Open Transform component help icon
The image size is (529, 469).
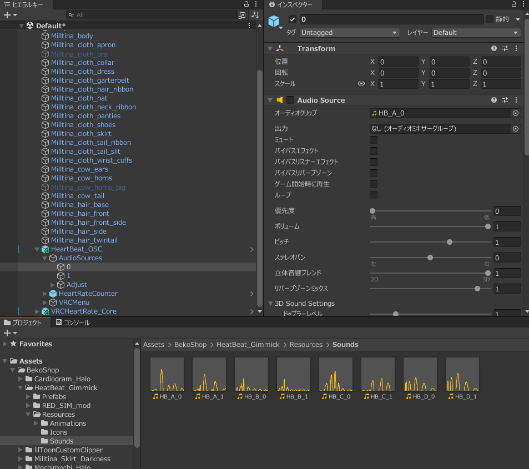point(494,49)
